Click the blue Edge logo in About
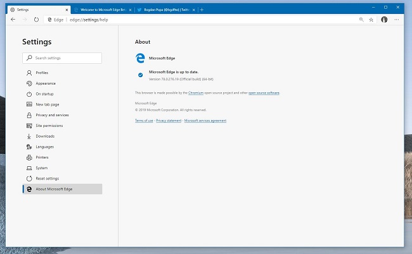 [x=140, y=58]
